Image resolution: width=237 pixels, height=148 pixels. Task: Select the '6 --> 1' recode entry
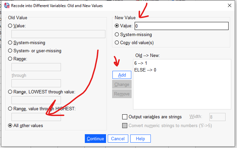coord(141,63)
